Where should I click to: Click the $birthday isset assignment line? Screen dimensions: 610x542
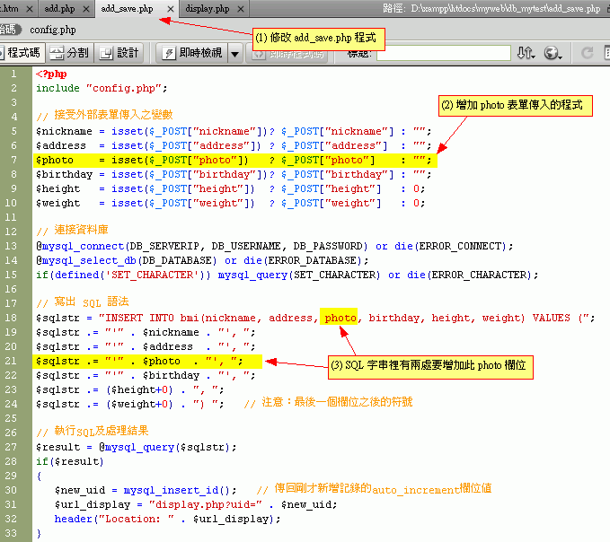[234, 174]
